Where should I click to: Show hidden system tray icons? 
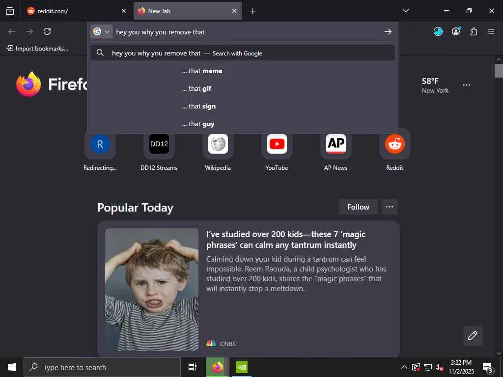tap(404, 367)
